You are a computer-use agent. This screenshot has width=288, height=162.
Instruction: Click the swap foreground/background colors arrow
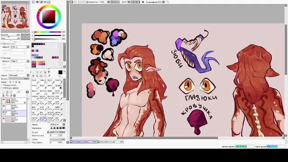click(x=64, y=72)
